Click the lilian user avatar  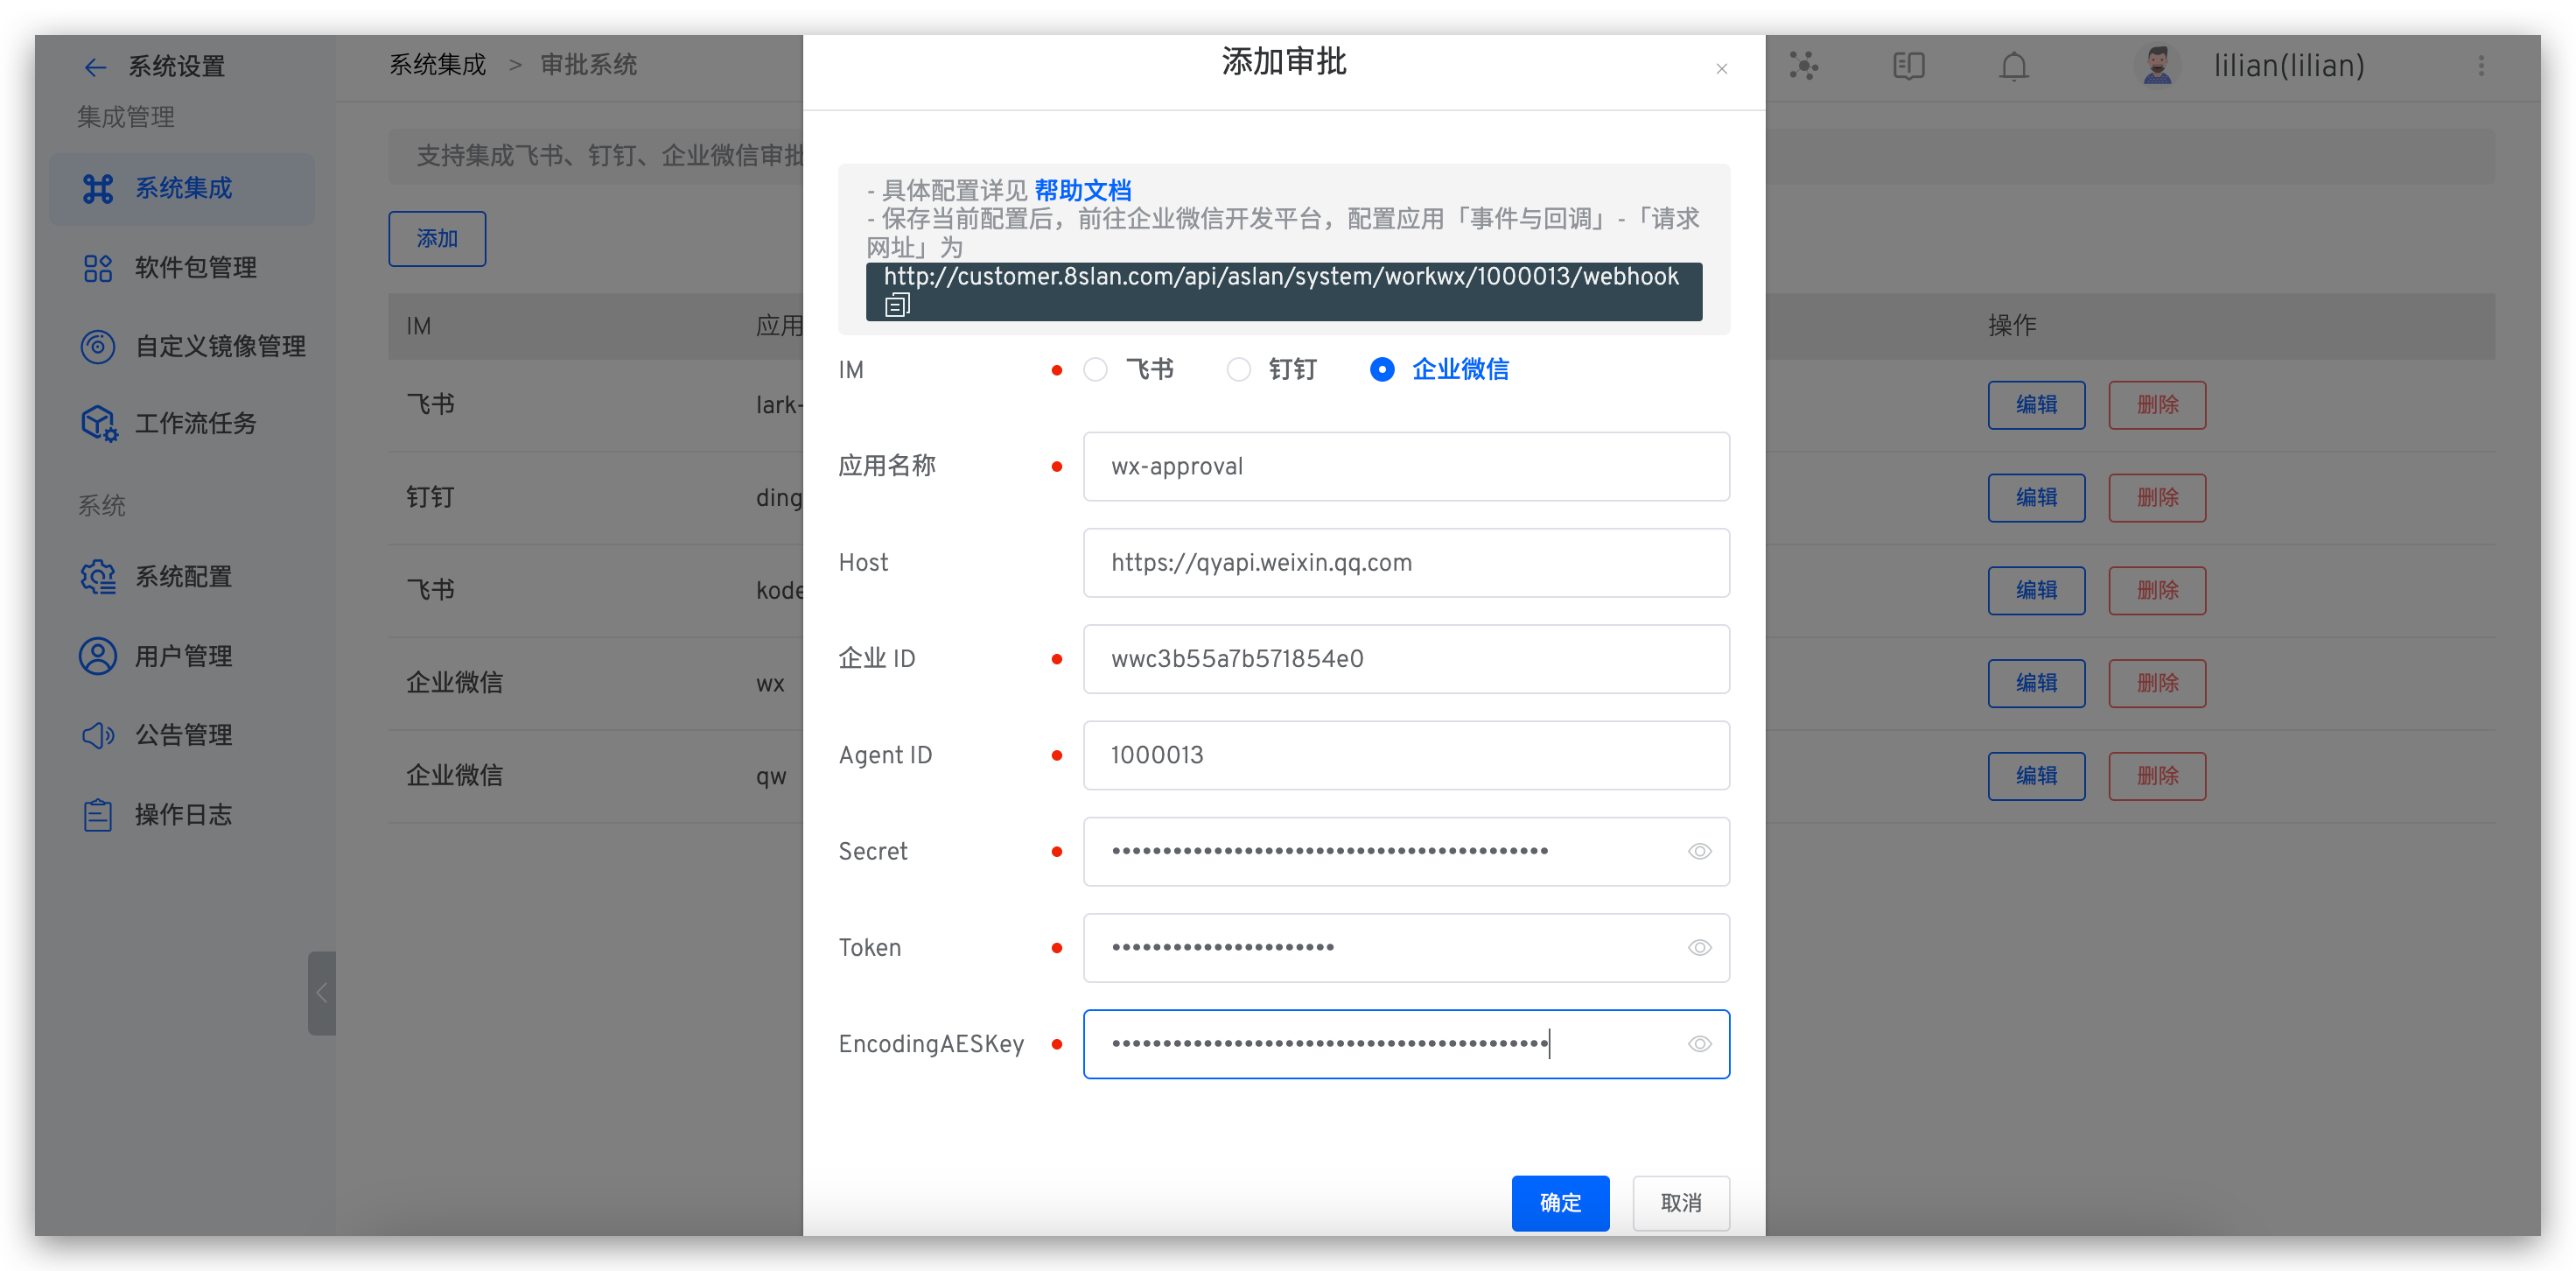tap(2157, 66)
